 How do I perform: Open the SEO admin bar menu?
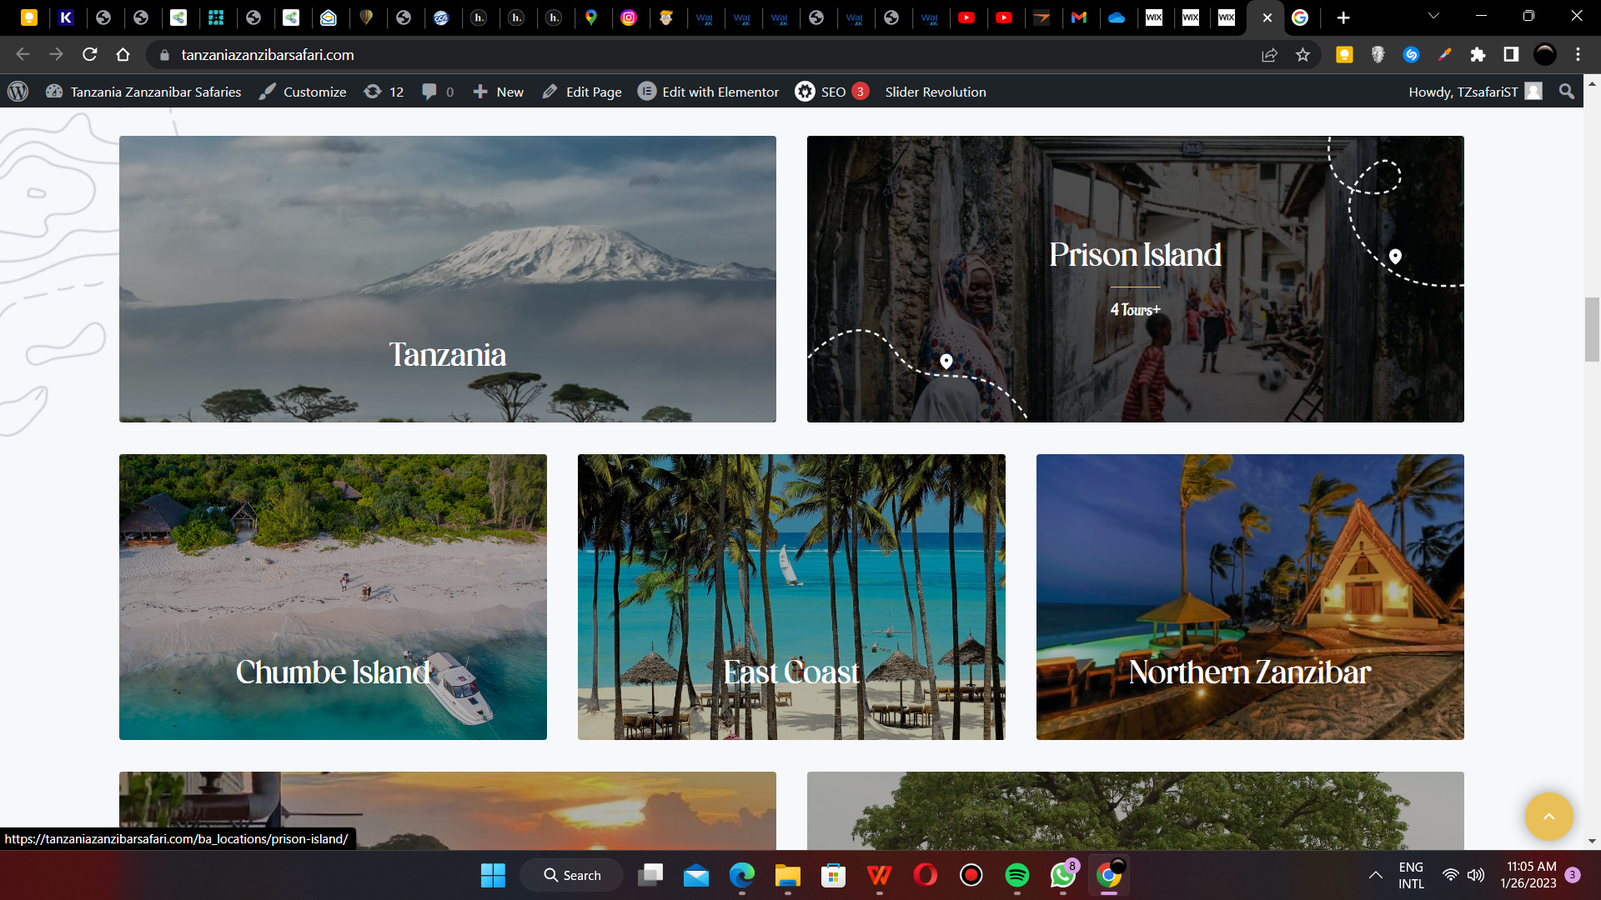coord(832,92)
